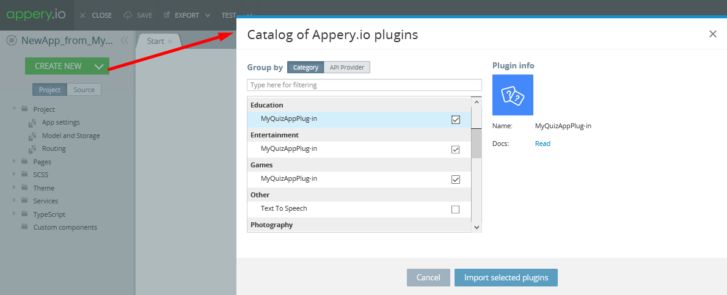Click the App settings file icon

click(32, 123)
